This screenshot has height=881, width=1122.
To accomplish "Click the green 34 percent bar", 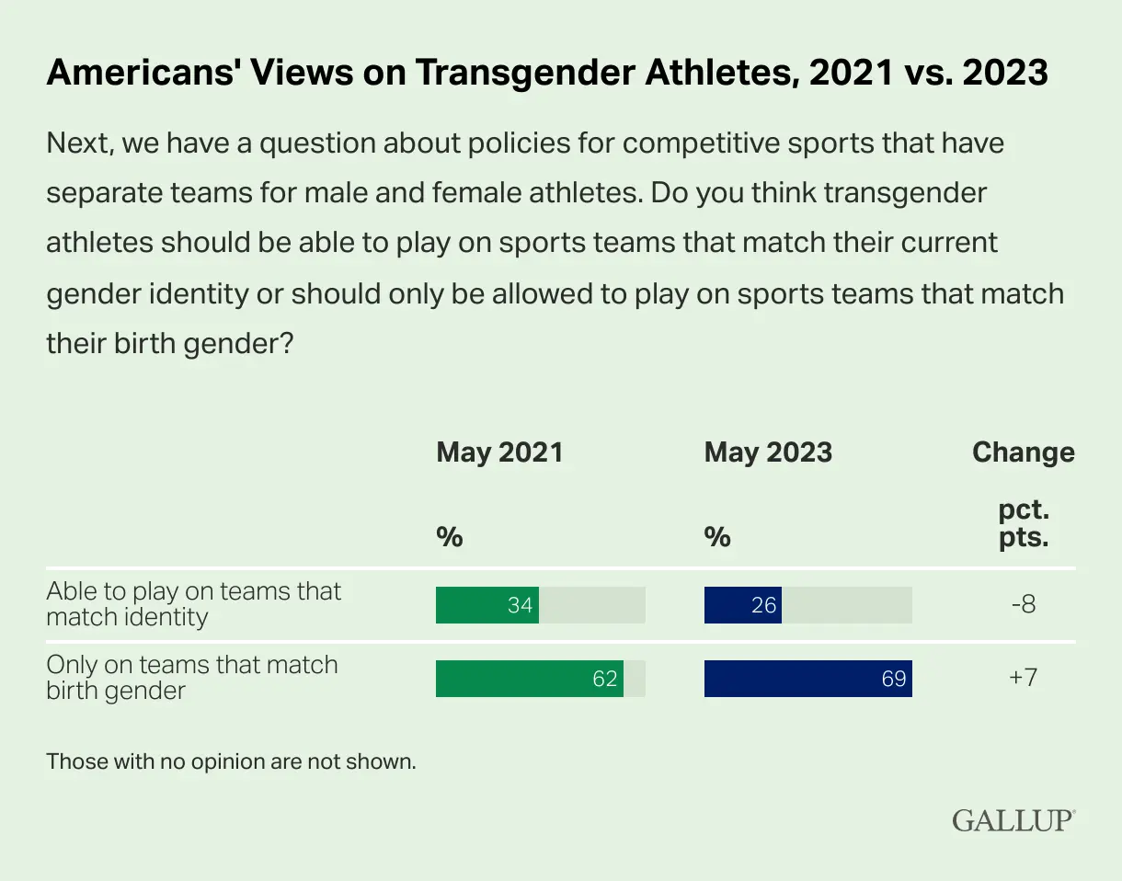I will [x=487, y=605].
